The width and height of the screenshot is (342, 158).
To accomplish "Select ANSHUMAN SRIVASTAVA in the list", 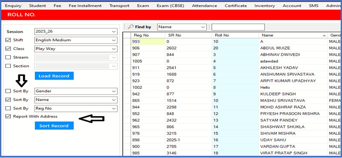I will [293, 74].
